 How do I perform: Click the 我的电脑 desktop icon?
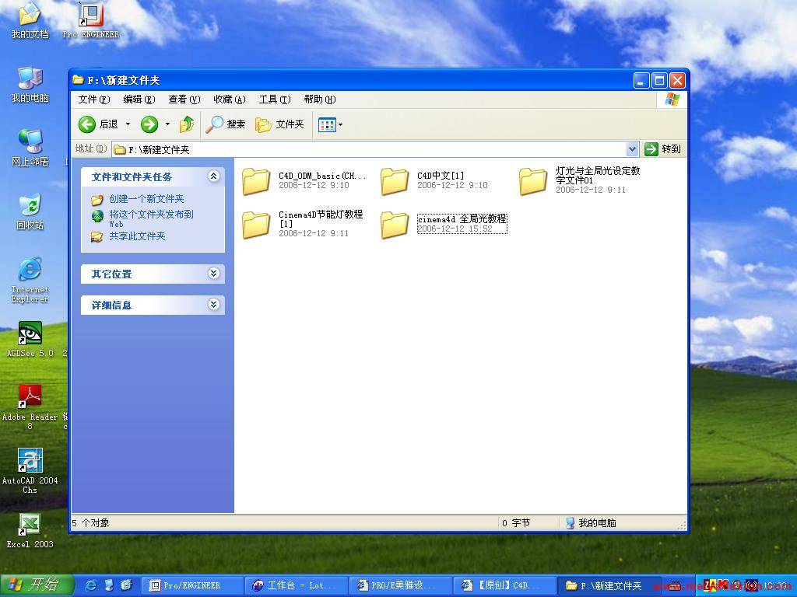coord(30,84)
